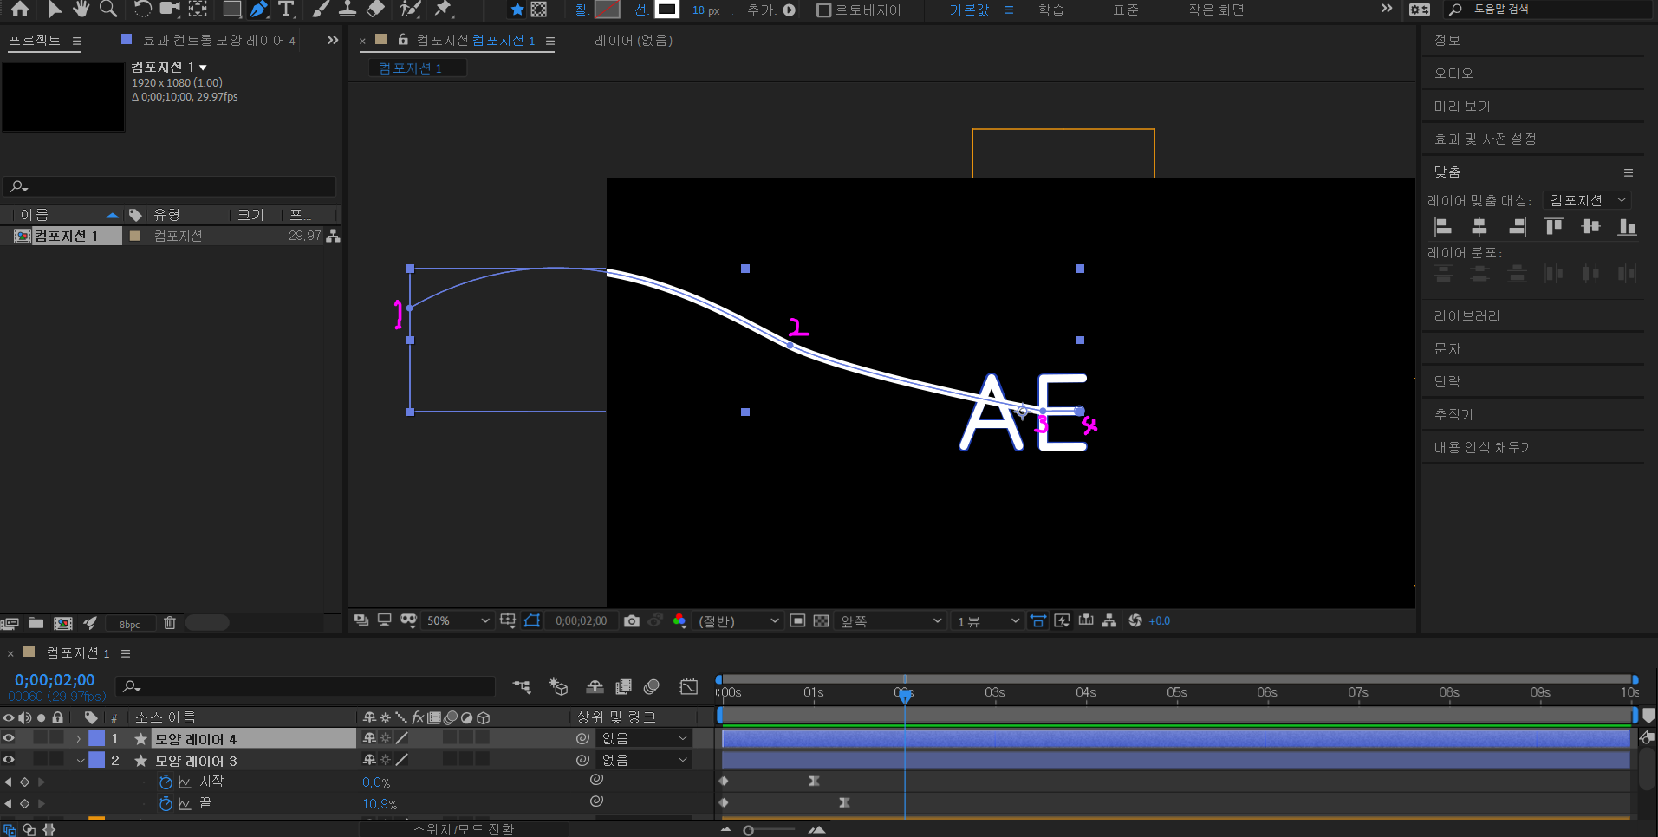Switch to 작은 화면 workspace
The height and width of the screenshot is (837, 1658).
point(1216,10)
